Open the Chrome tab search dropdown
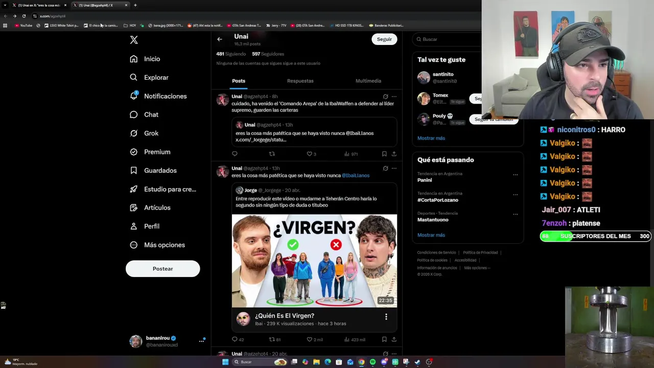 point(5,5)
